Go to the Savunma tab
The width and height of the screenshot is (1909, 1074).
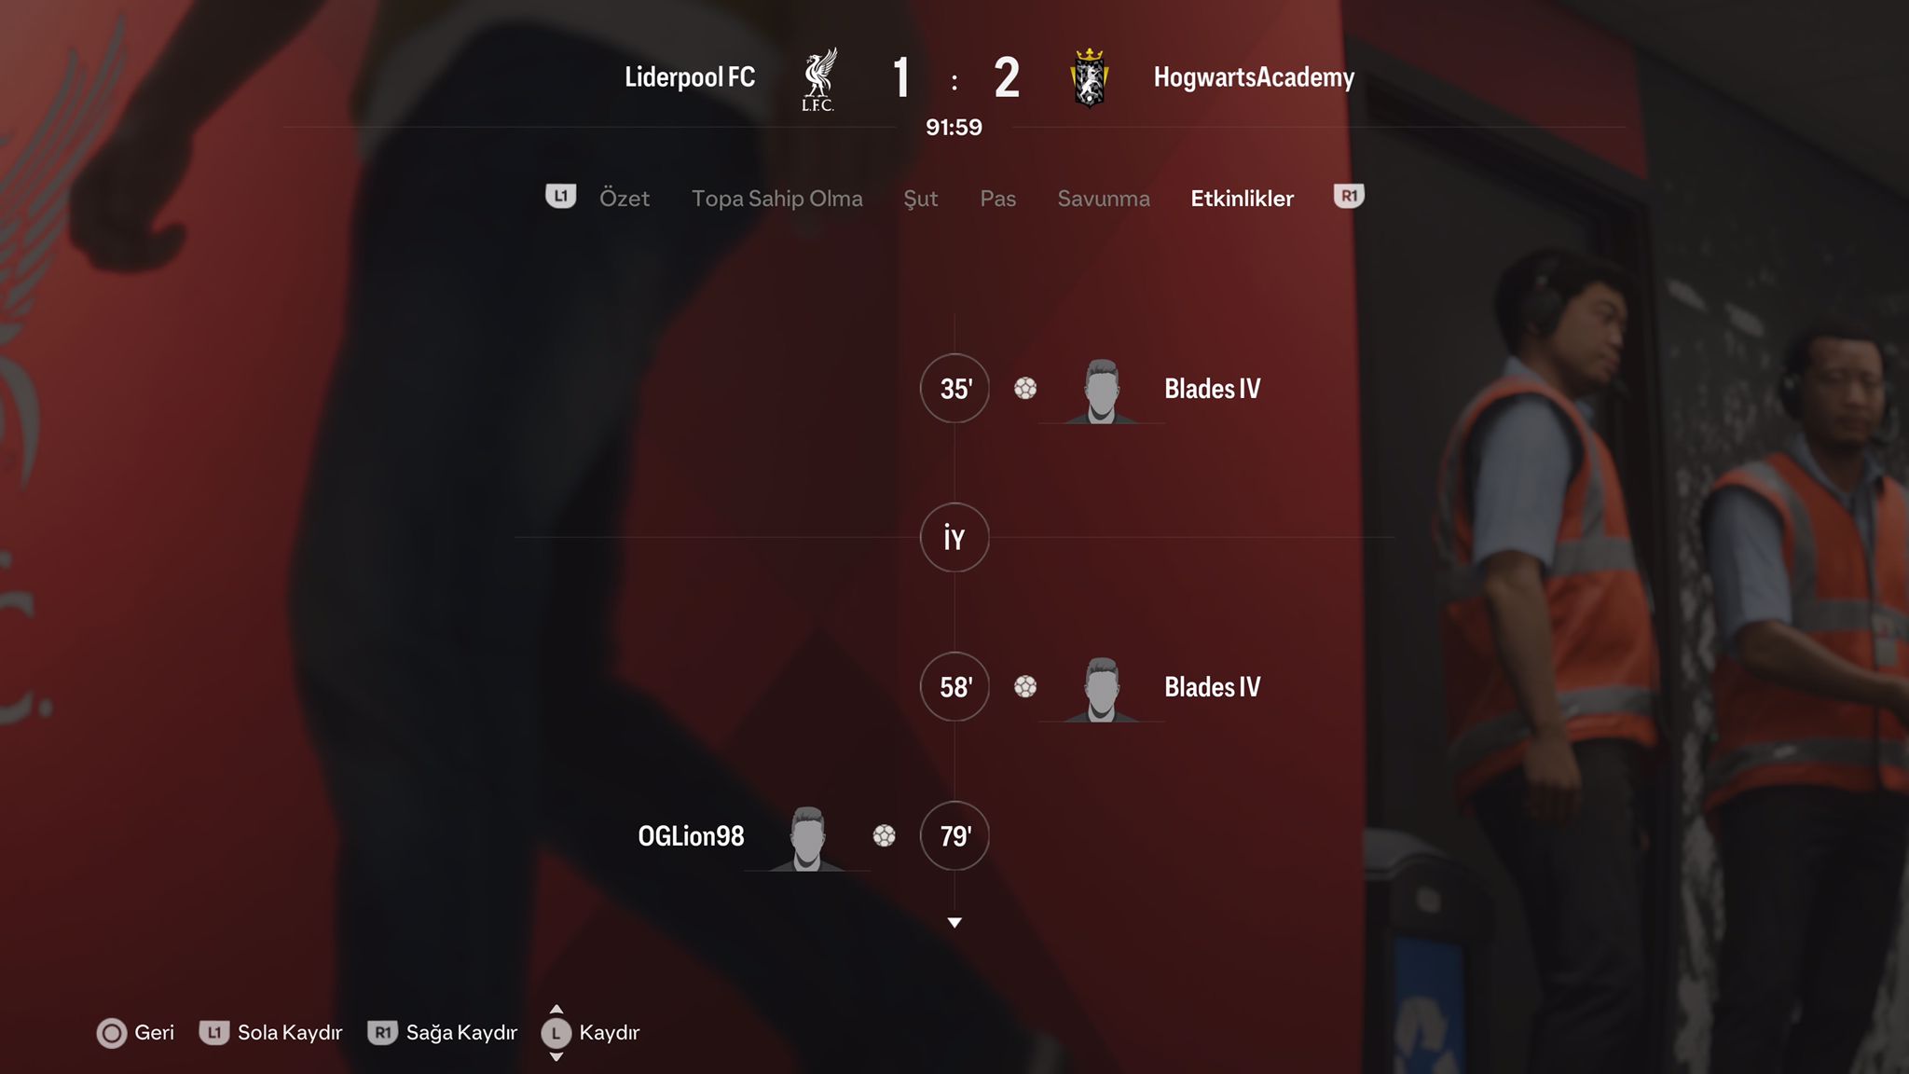point(1104,199)
